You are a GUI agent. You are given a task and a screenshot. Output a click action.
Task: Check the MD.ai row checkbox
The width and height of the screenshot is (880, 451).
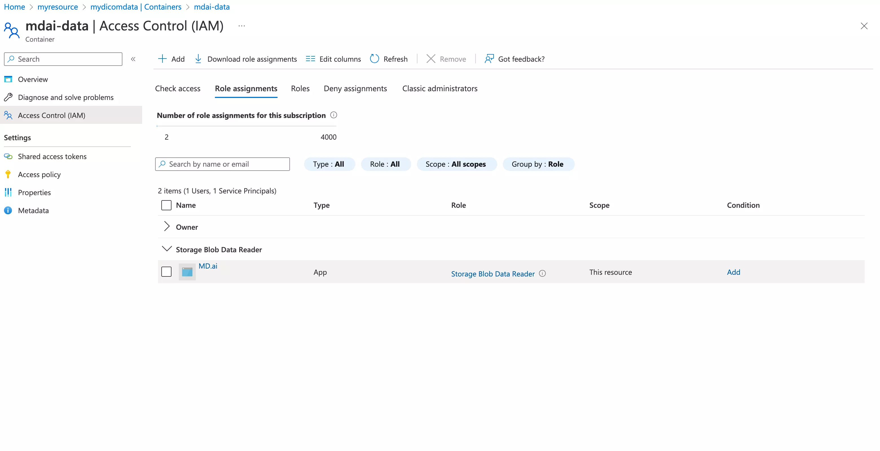click(166, 272)
